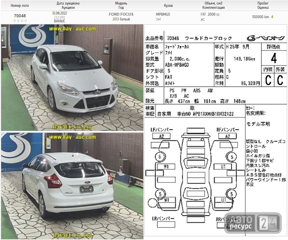This screenshot has height=240, width=288.
Task: Select lot number 70048 in the top table row
Action: click(x=20, y=16)
